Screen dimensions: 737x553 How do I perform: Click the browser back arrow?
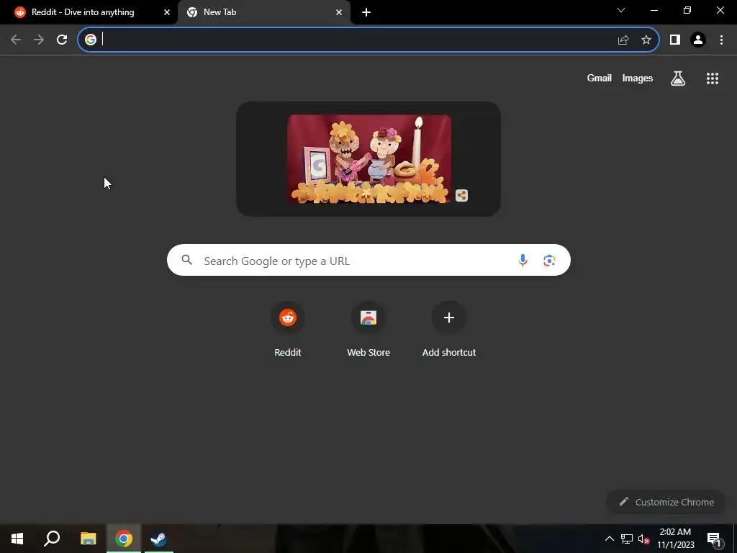click(16, 40)
